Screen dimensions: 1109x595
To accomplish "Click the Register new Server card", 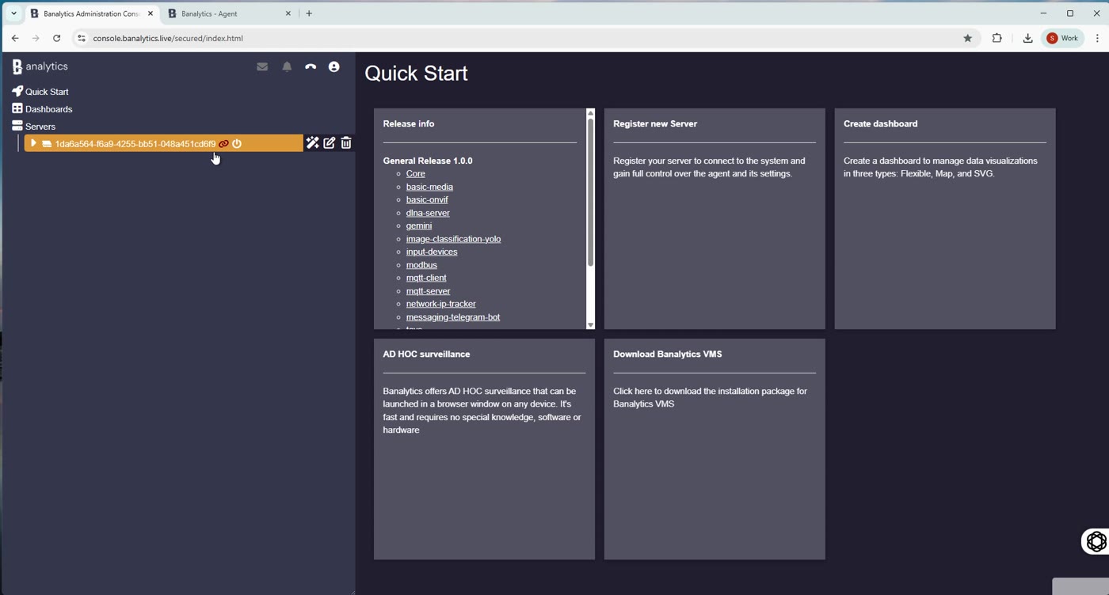I will (x=715, y=218).
